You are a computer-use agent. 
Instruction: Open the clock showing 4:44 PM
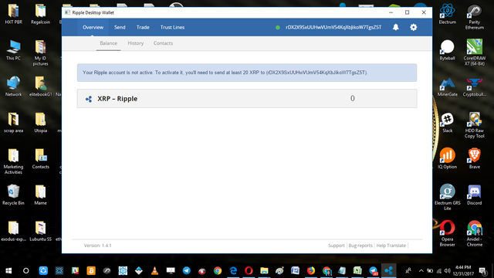click(463, 271)
